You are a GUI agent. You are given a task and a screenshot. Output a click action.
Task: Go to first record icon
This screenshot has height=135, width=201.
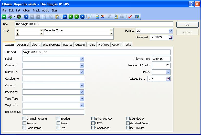pos(65,17)
